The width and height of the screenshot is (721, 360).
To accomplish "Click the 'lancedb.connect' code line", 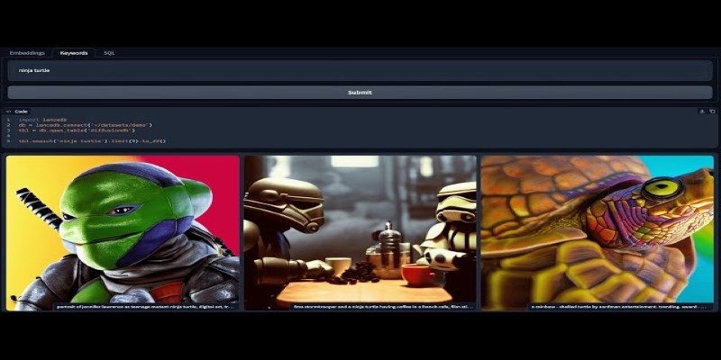I will coord(86,125).
